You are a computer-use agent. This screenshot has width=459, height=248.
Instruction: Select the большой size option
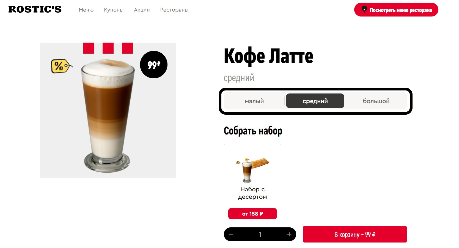(376, 101)
